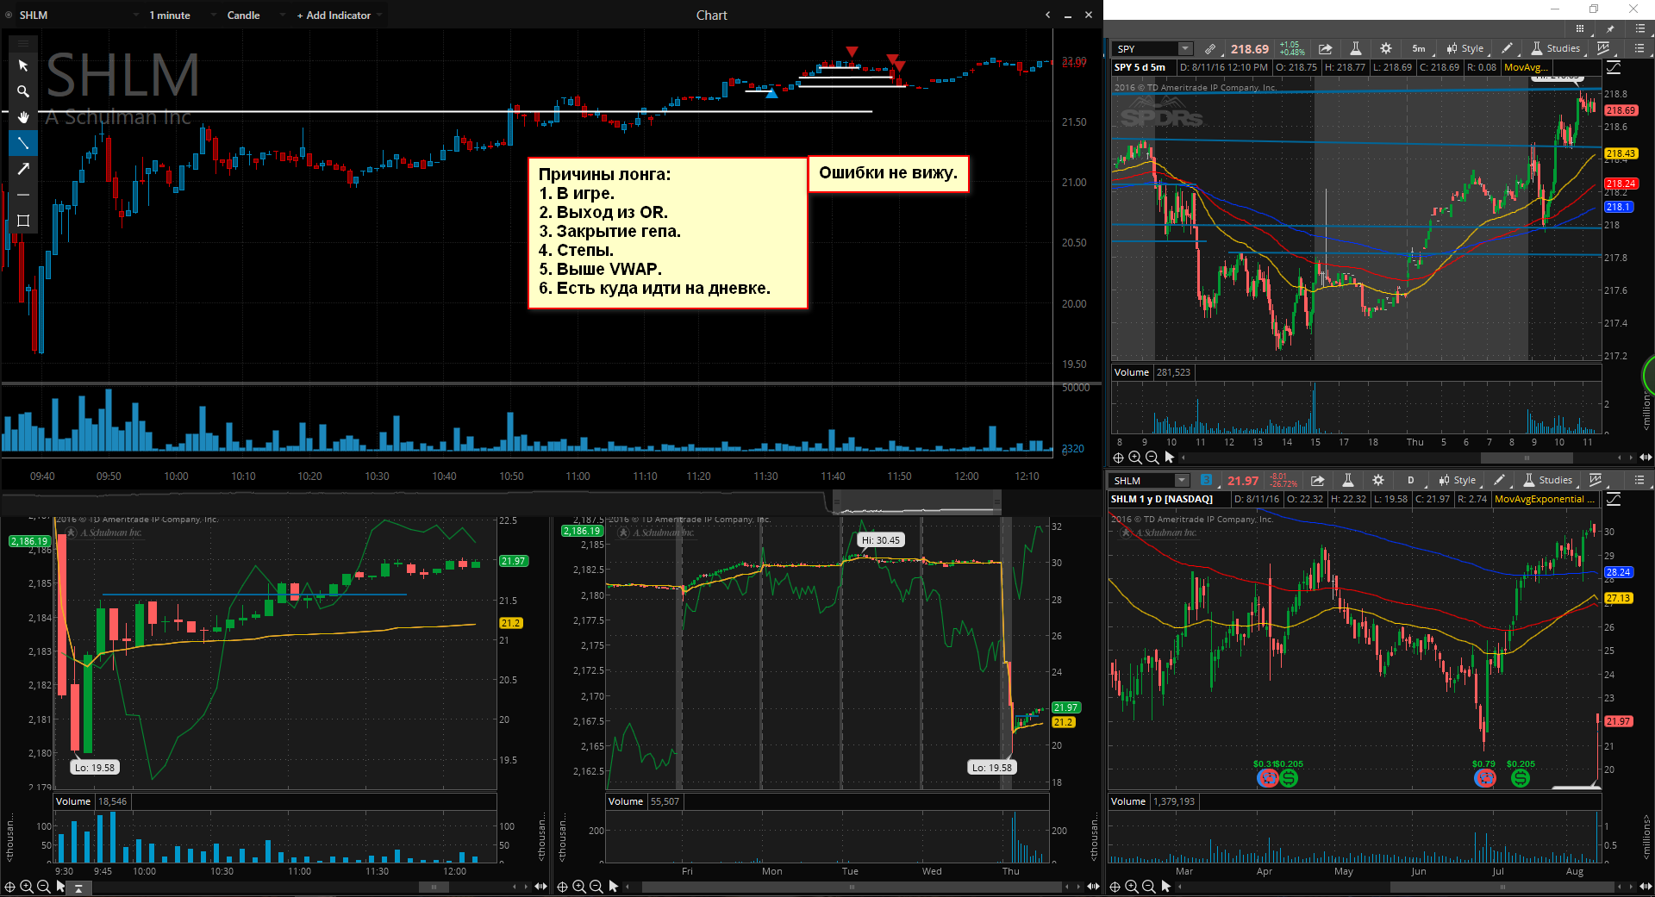This screenshot has height=897, width=1655.
Task: Open Style menu in SHLM daily toolbar
Action: pos(1458,480)
